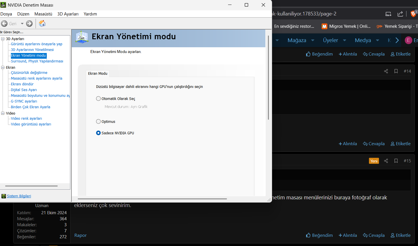Open the Dosya menu
418x246 pixels.
click(6, 14)
